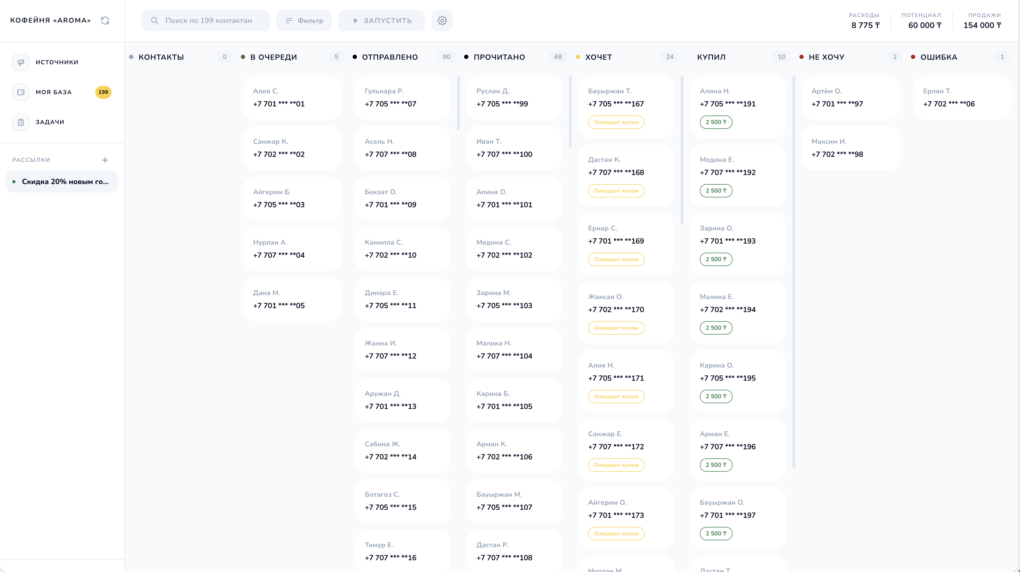Open the Жанна И. contact card

pos(403,350)
